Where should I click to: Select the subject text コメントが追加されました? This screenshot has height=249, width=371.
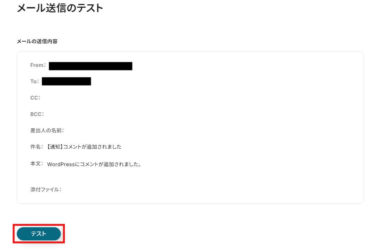tap(92, 147)
